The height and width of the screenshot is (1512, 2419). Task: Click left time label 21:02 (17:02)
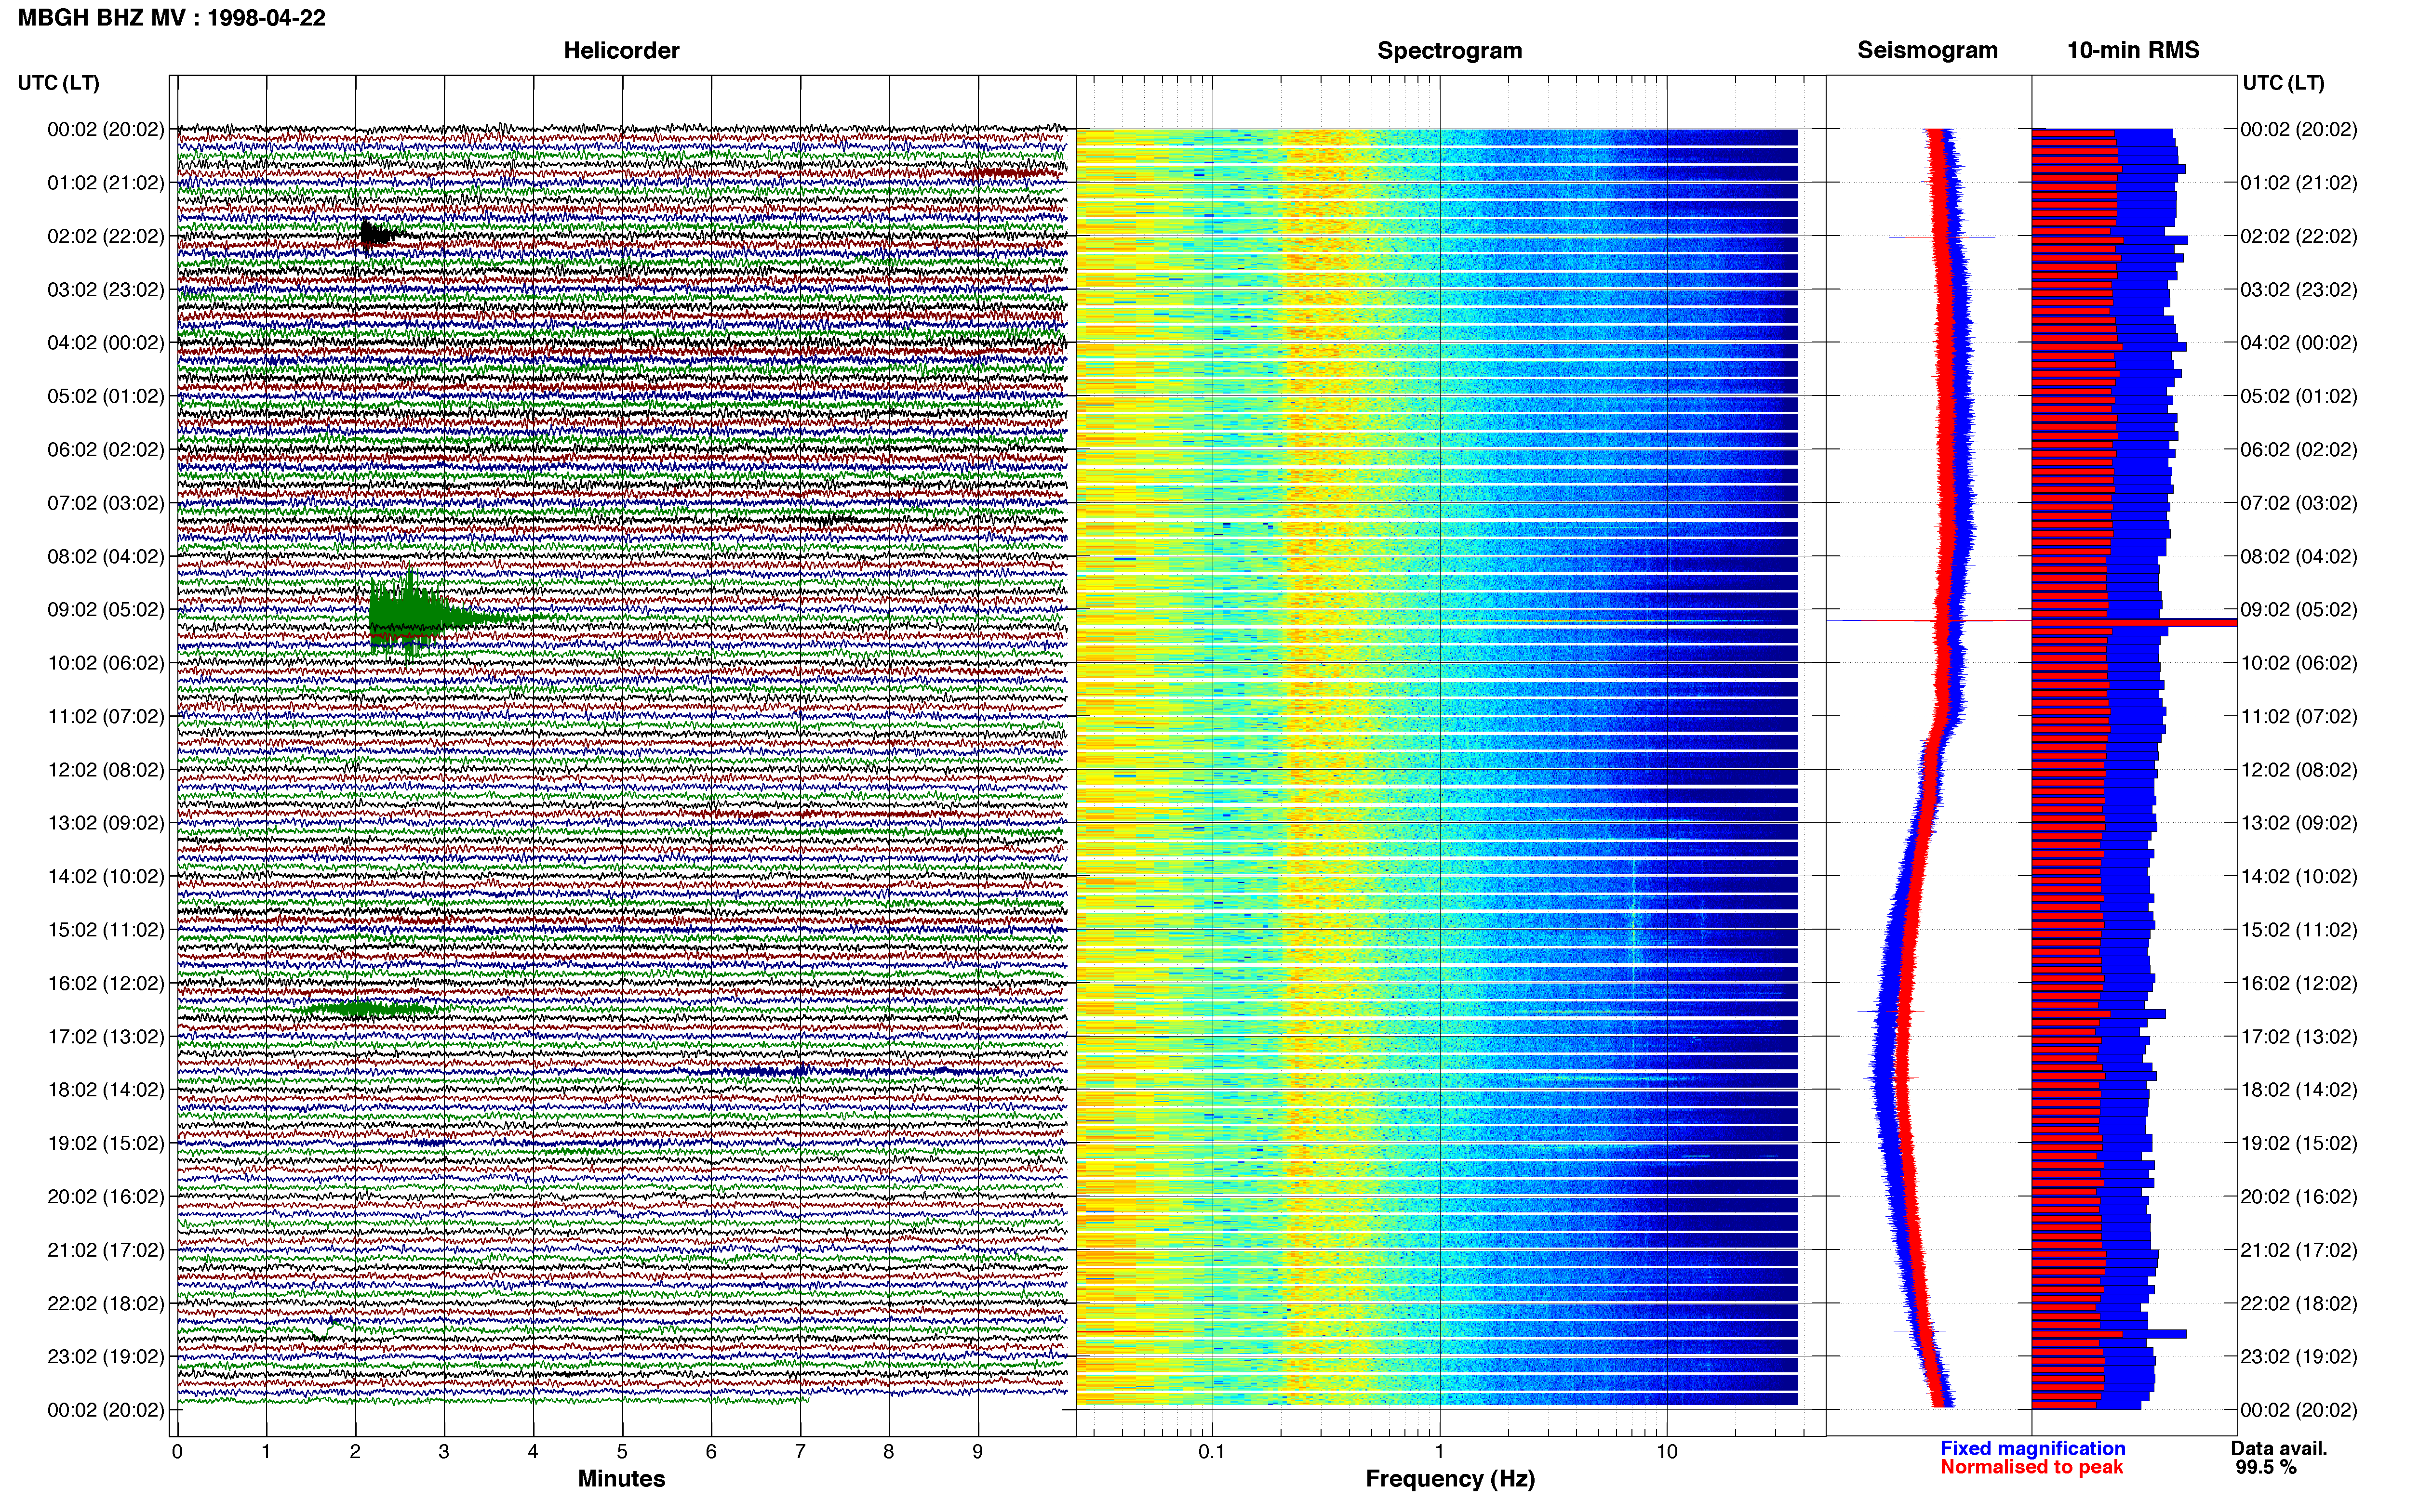[x=106, y=1250]
